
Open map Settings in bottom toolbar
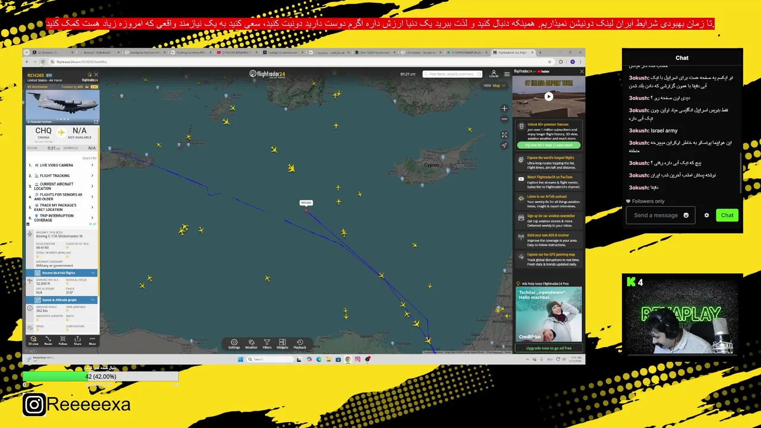click(234, 344)
